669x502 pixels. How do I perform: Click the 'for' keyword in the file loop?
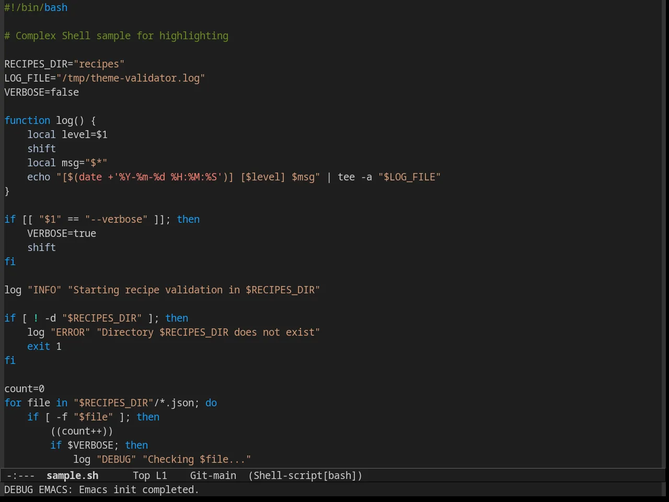(x=13, y=403)
